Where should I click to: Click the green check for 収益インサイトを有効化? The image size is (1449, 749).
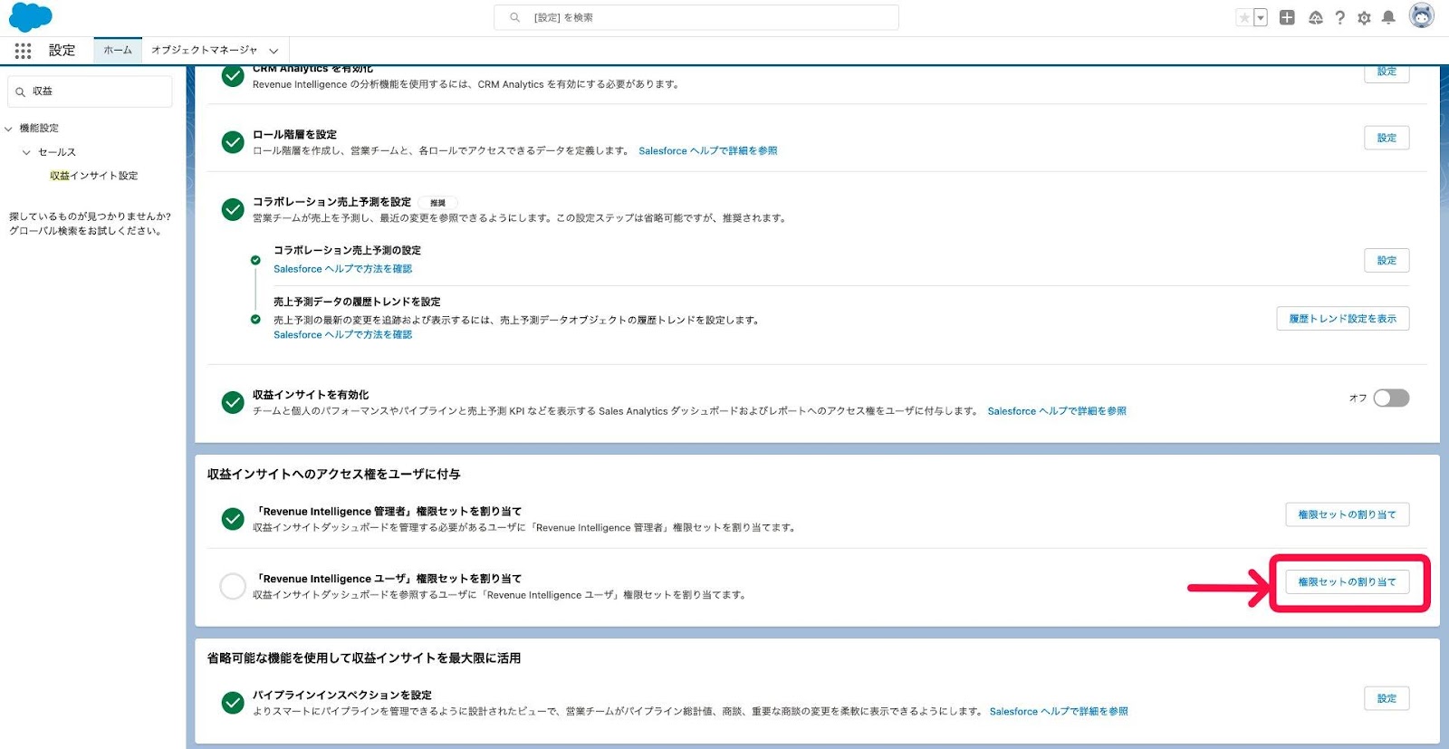(233, 402)
